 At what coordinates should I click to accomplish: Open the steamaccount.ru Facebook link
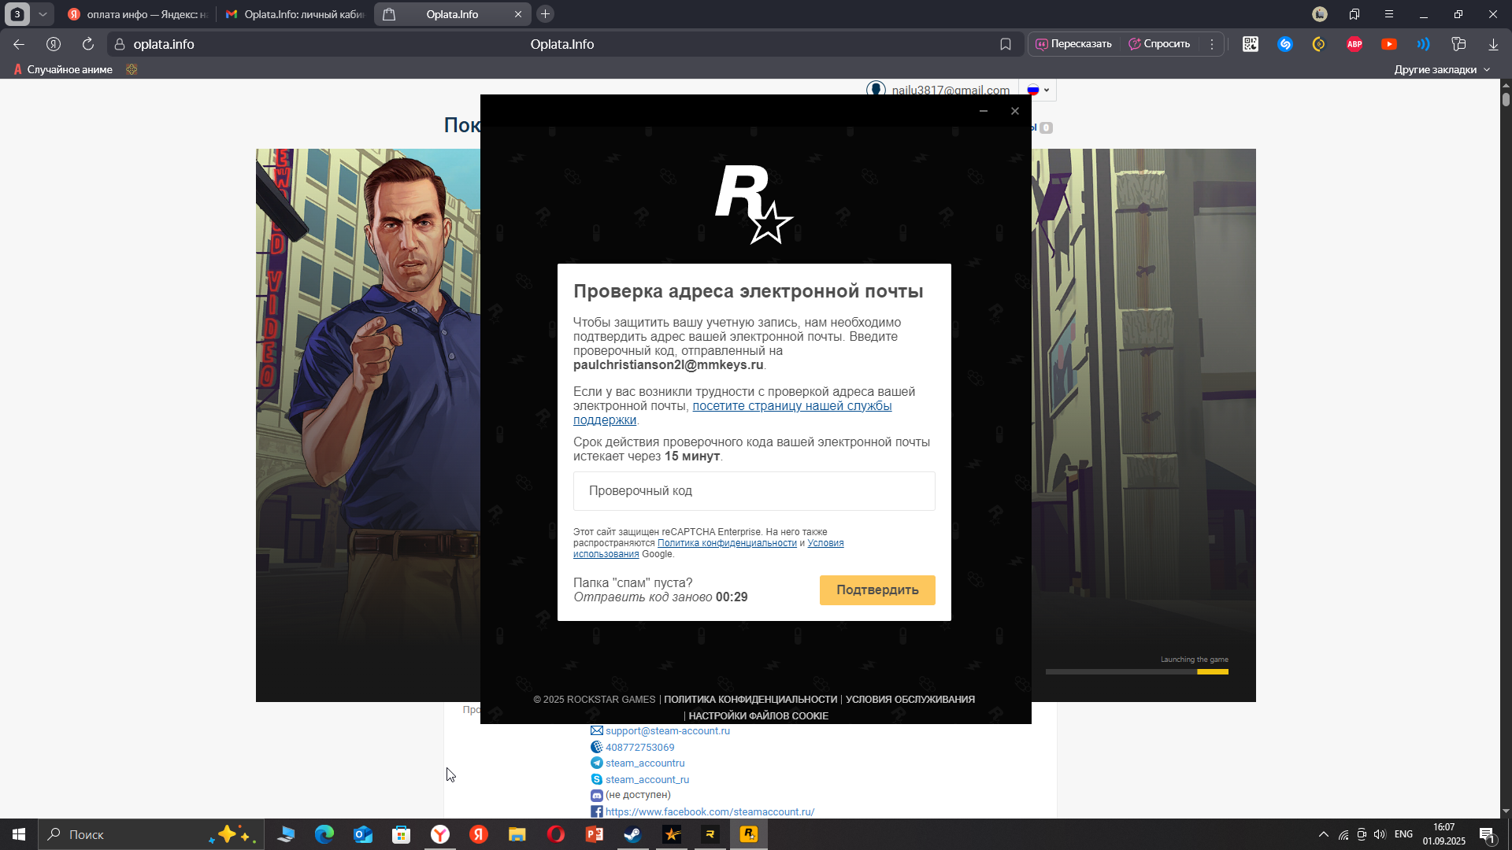(710, 812)
